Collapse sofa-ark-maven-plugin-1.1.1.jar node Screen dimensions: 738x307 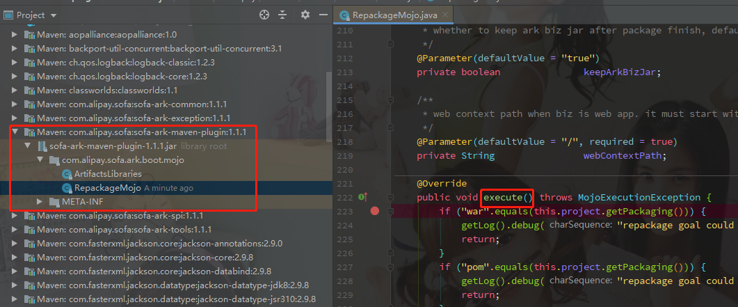(27, 146)
